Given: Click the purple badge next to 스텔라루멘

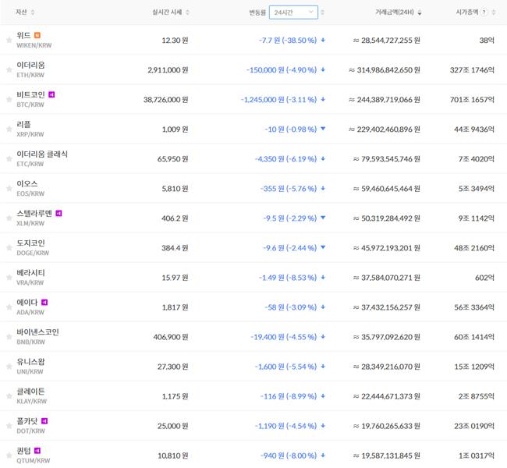Looking at the screenshot, I should click(x=58, y=213).
